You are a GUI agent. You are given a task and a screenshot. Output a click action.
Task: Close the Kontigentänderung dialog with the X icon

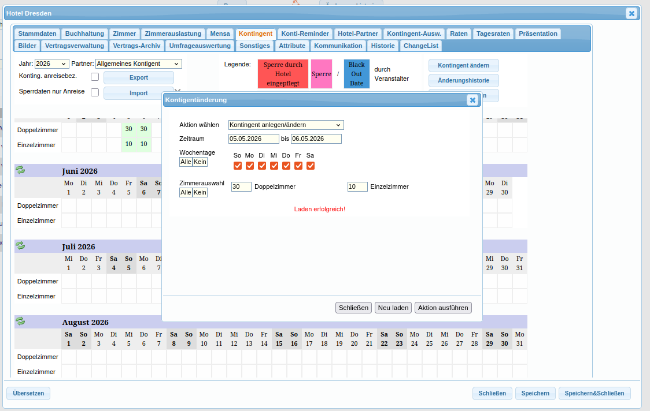[x=472, y=100]
